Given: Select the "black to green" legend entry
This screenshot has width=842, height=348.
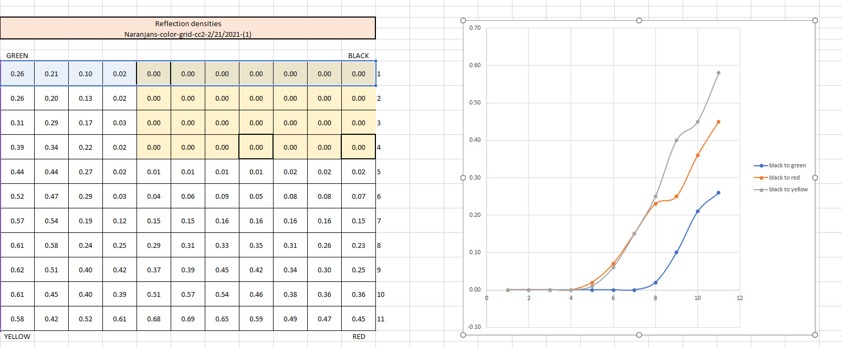Looking at the screenshot, I should (780, 165).
